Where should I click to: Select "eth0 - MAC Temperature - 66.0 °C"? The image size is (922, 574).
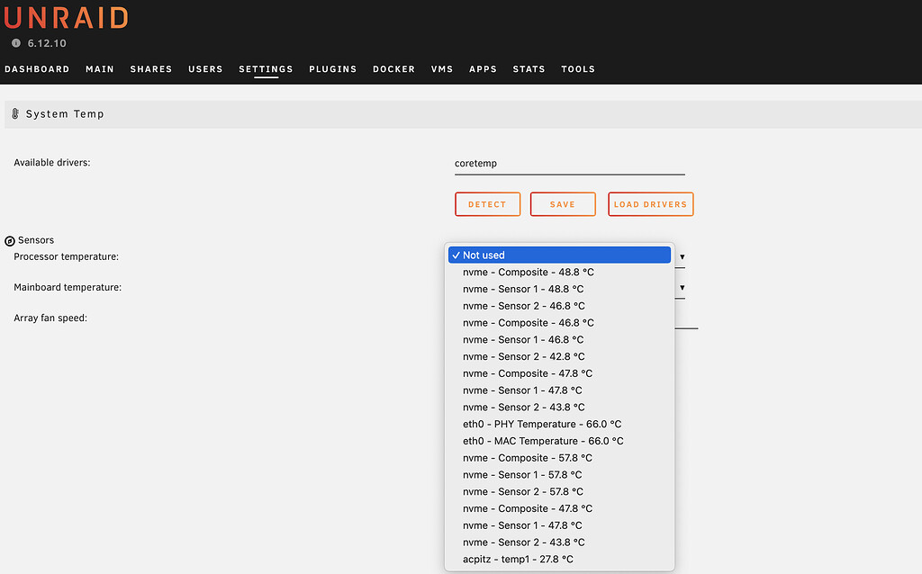coord(542,441)
